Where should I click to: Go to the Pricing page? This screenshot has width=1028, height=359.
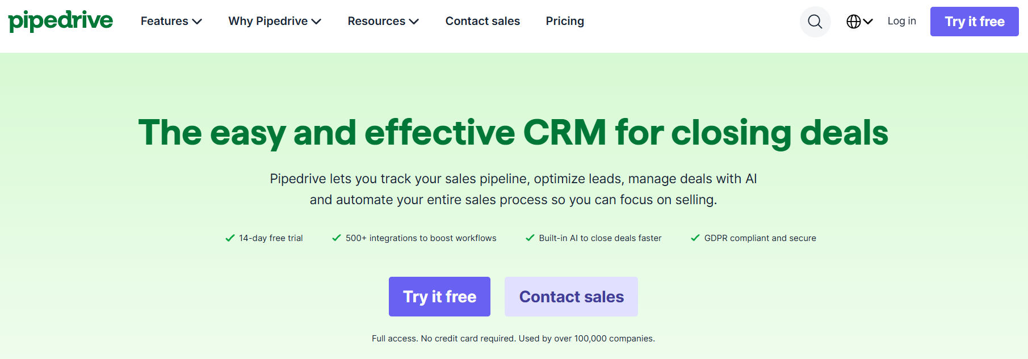pos(565,21)
